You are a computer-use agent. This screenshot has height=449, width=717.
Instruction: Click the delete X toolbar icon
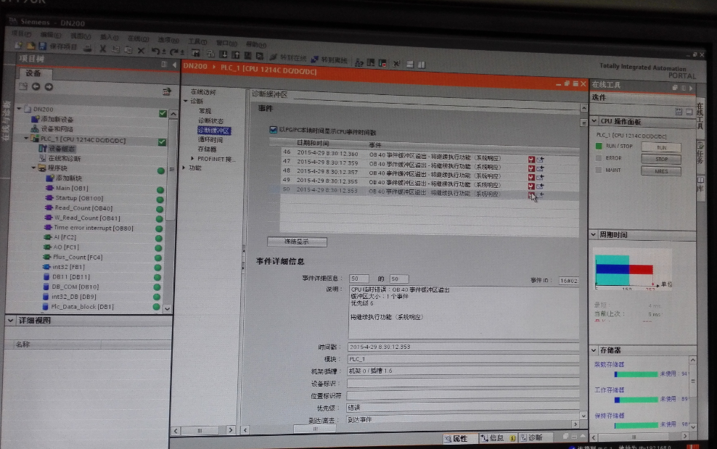(x=142, y=50)
